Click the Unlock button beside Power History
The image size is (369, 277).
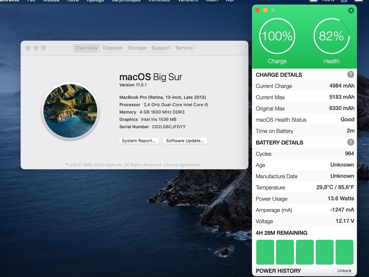coord(344,271)
